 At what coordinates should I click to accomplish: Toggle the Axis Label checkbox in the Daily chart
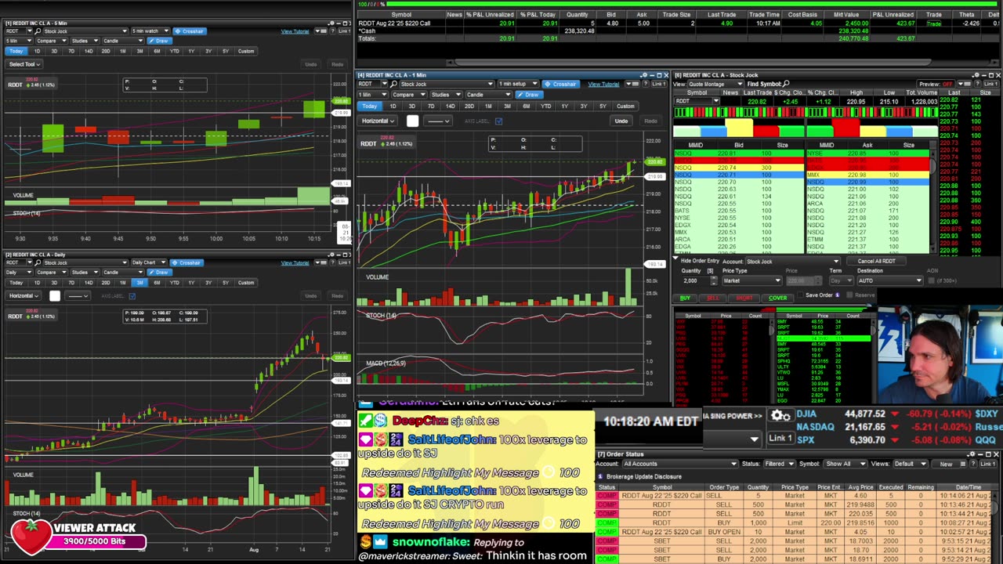tap(132, 295)
